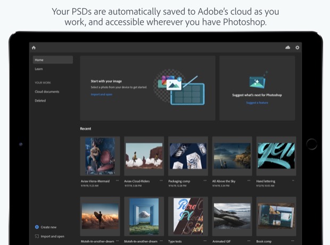
Task: Open the Learn section in sidebar
Action: pos(39,69)
